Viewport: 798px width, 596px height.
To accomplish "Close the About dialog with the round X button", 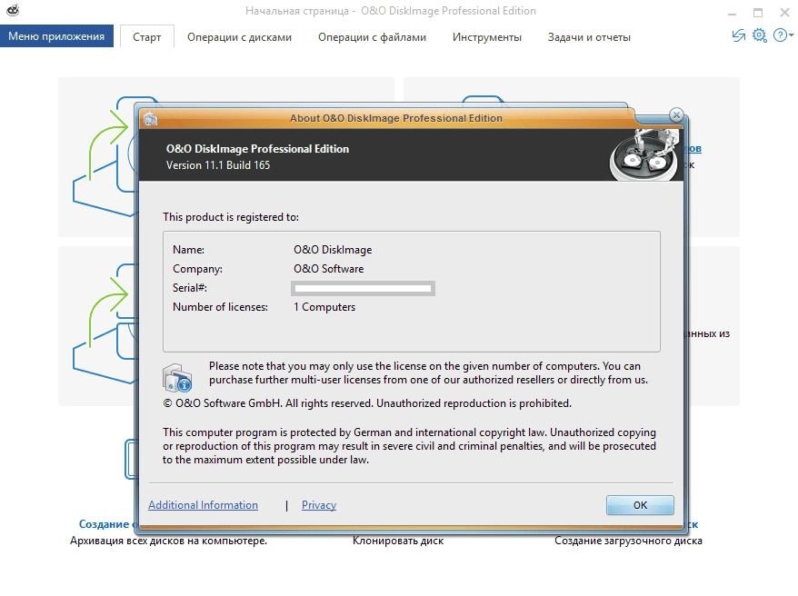I will [676, 114].
